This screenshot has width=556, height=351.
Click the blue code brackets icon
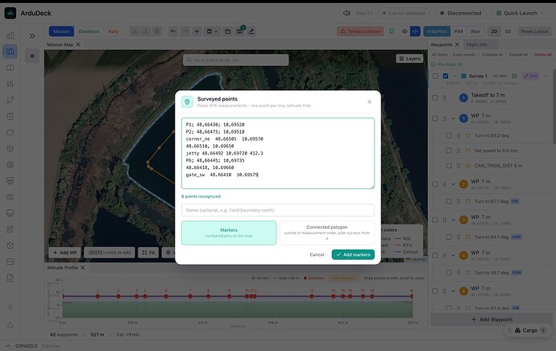click(415, 31)
